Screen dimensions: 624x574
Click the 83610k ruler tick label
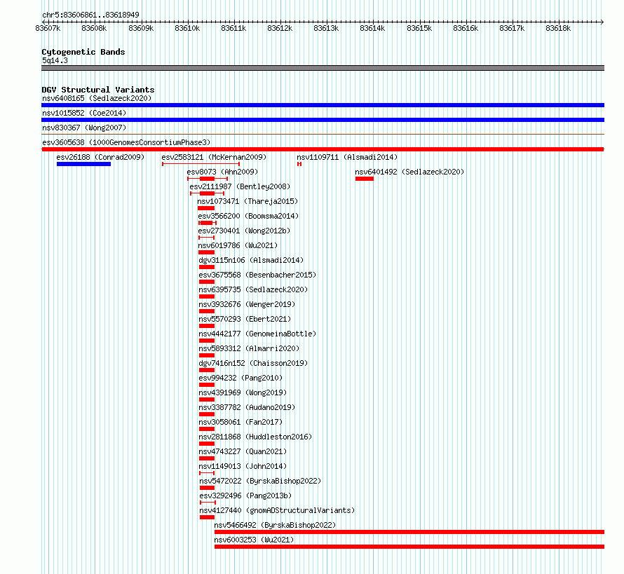pos(187,28)
